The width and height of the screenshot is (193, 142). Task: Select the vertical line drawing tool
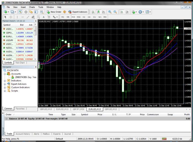tap(17, 17)
